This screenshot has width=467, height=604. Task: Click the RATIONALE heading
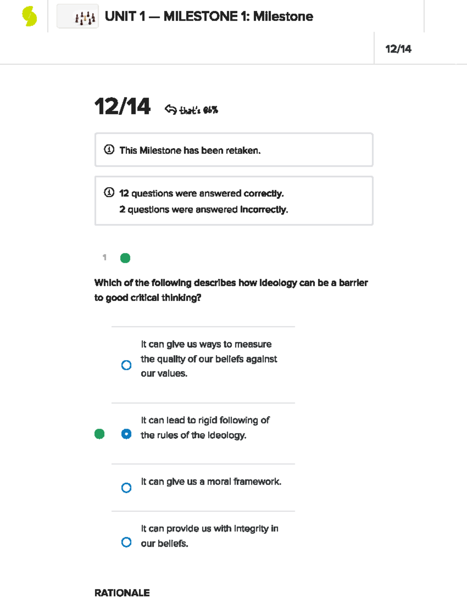pos(122,593)
